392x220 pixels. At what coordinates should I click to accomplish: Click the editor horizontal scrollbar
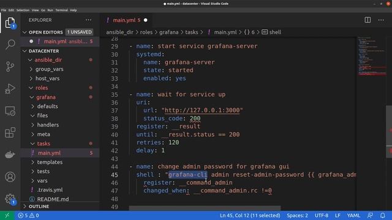click(205, 208)
